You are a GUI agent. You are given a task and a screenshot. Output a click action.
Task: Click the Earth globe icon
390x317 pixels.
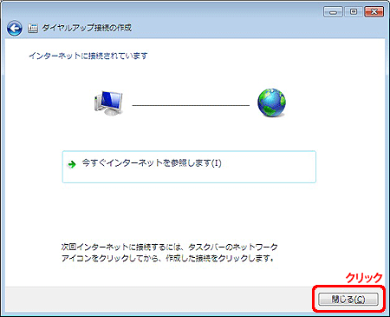click(271, 102)
